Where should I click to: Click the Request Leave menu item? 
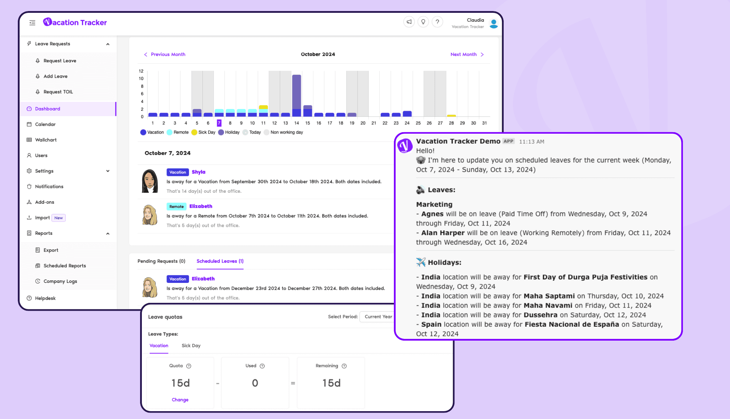[x=60, y=60]
